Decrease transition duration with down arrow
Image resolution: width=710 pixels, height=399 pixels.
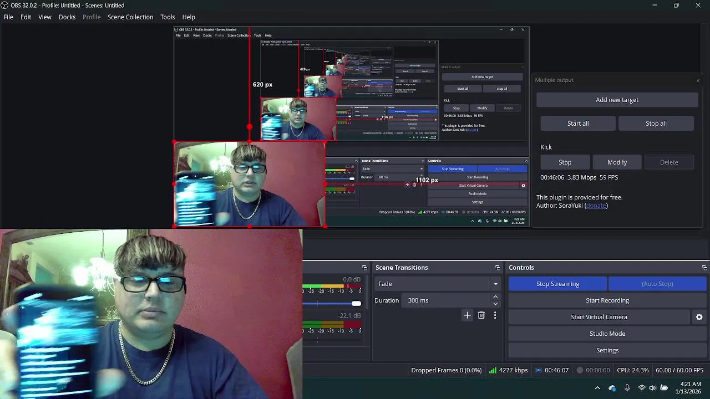point(495,304)
